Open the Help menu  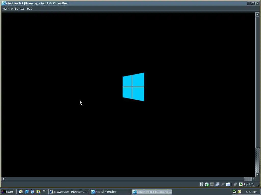[x=30, y=9]
